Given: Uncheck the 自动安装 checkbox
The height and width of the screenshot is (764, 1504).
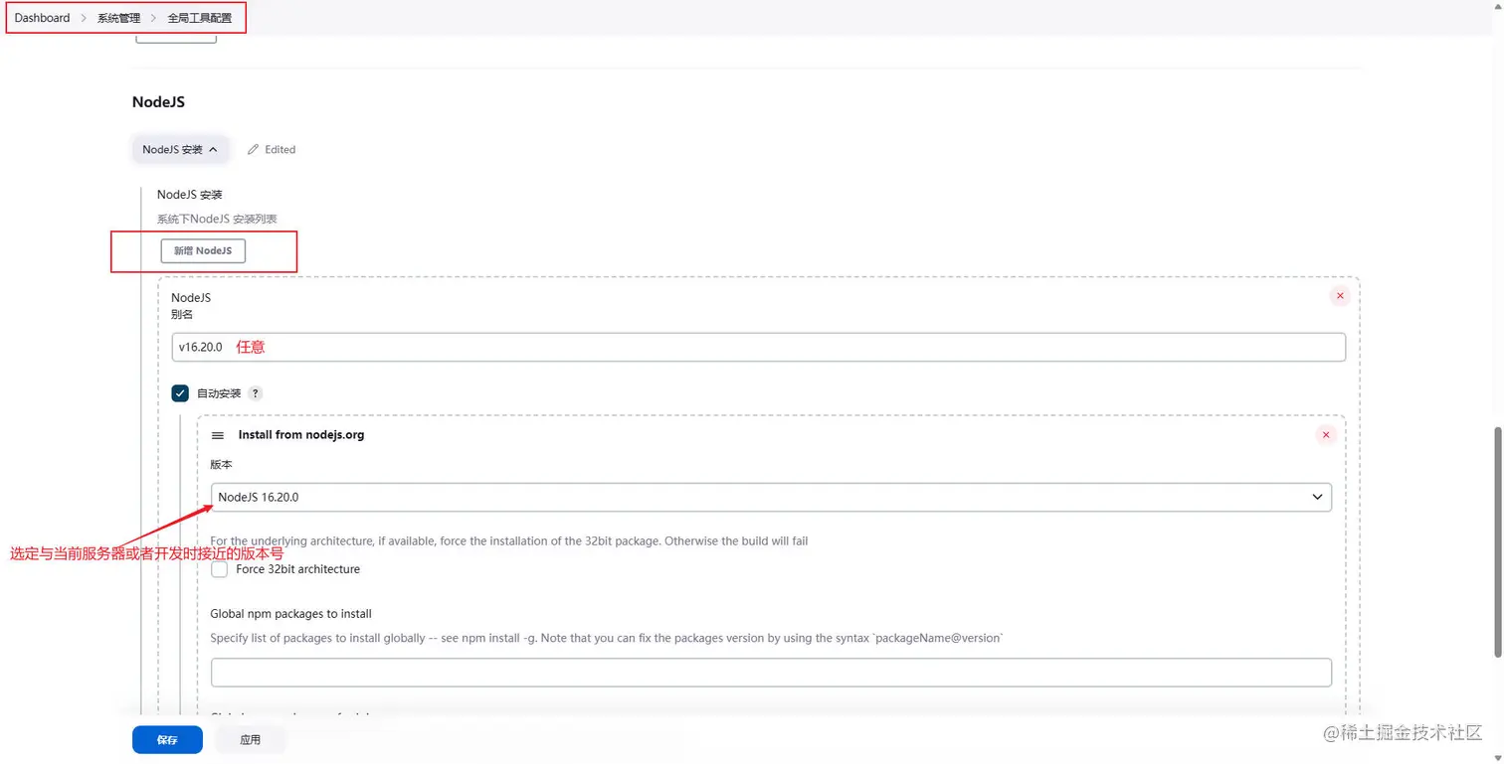Looking at the screenshot, I should (x=180, y=393).
